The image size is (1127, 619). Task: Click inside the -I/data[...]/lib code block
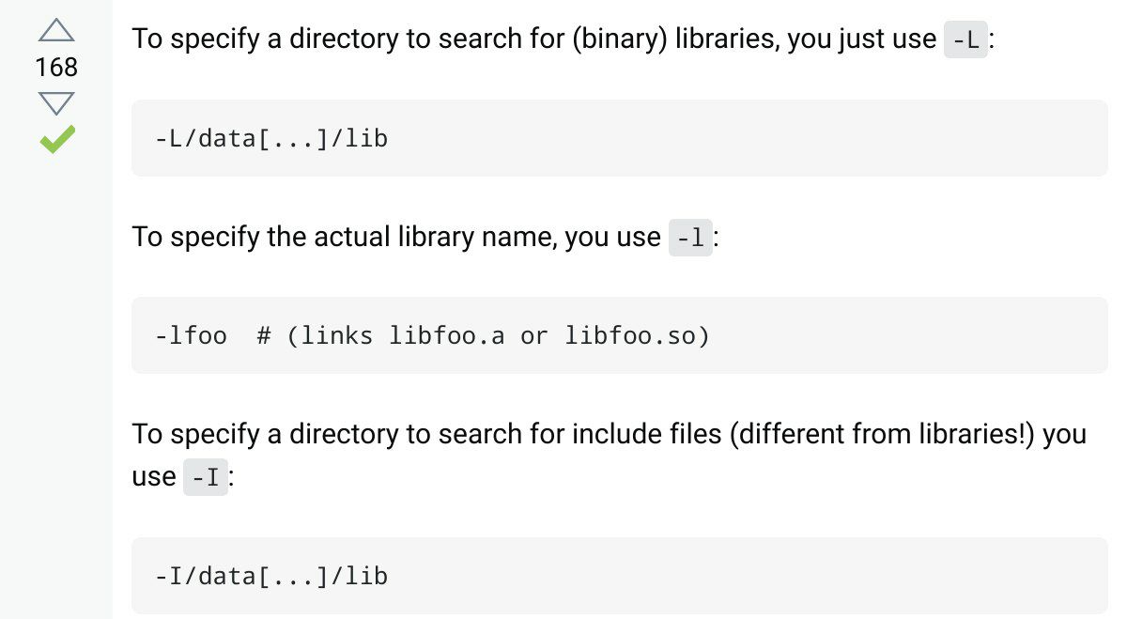pos(619,575)
